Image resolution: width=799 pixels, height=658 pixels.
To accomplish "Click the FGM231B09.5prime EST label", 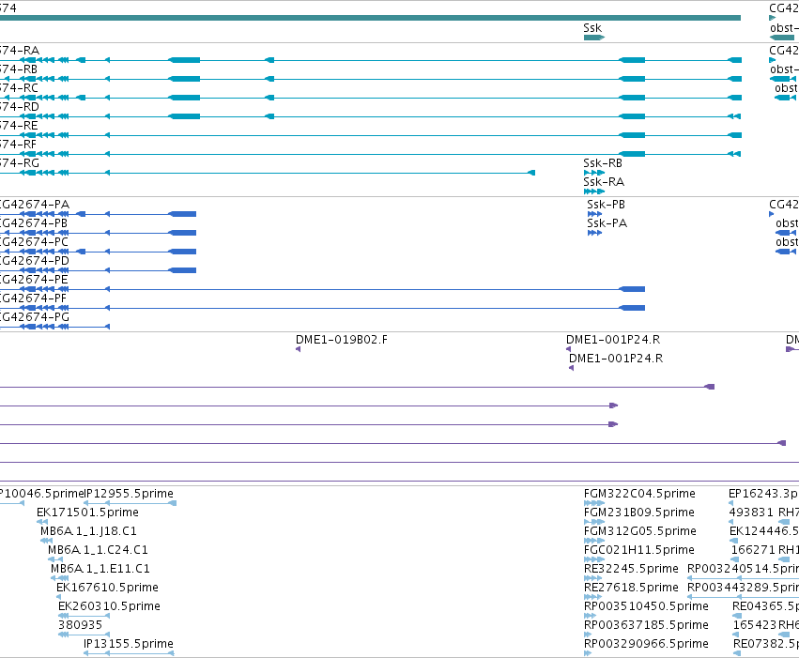I will 639,513.
